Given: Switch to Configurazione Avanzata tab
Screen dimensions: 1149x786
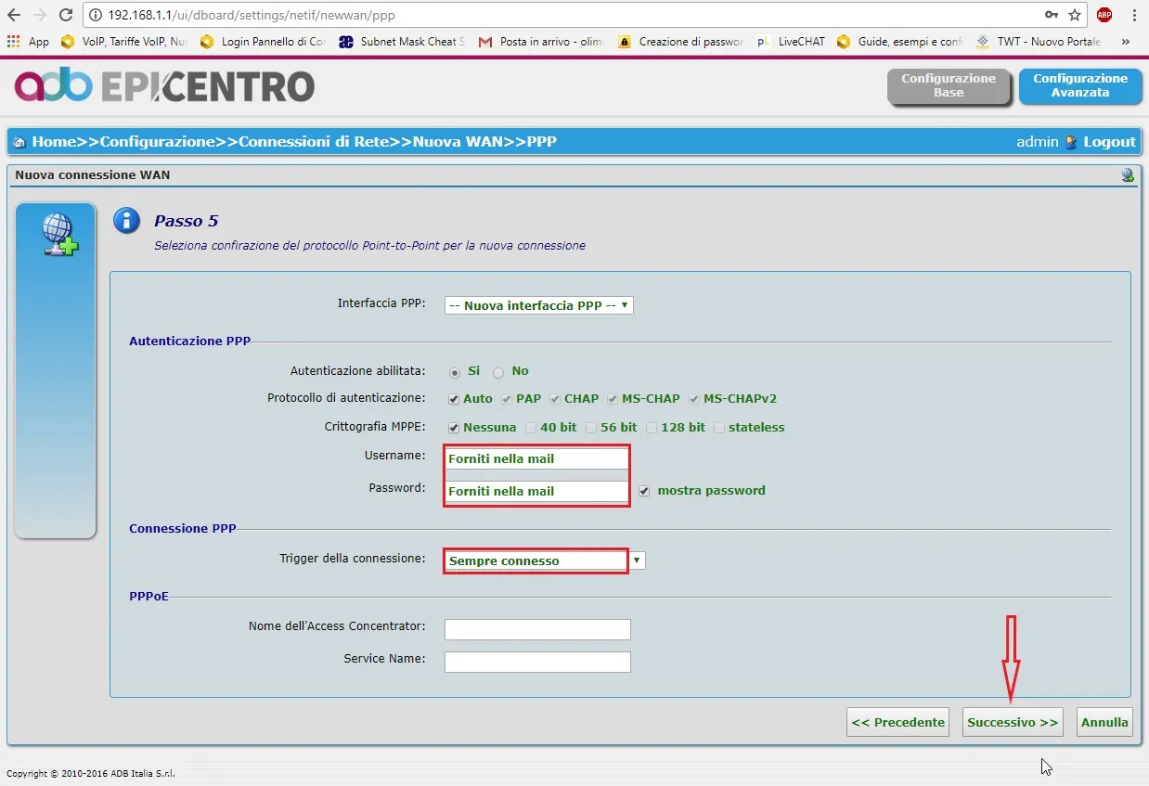Looking at the screenshot, I should 1079,86.
